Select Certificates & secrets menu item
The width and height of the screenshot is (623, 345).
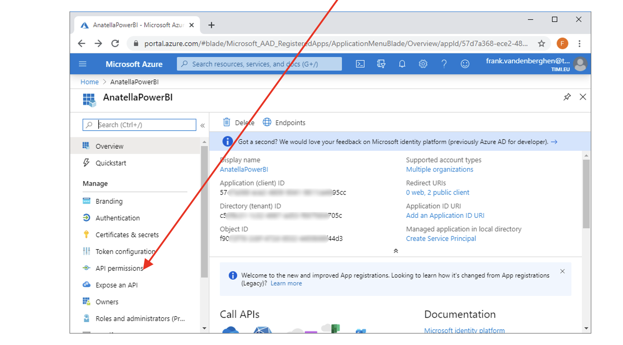[x=127, y=235]
